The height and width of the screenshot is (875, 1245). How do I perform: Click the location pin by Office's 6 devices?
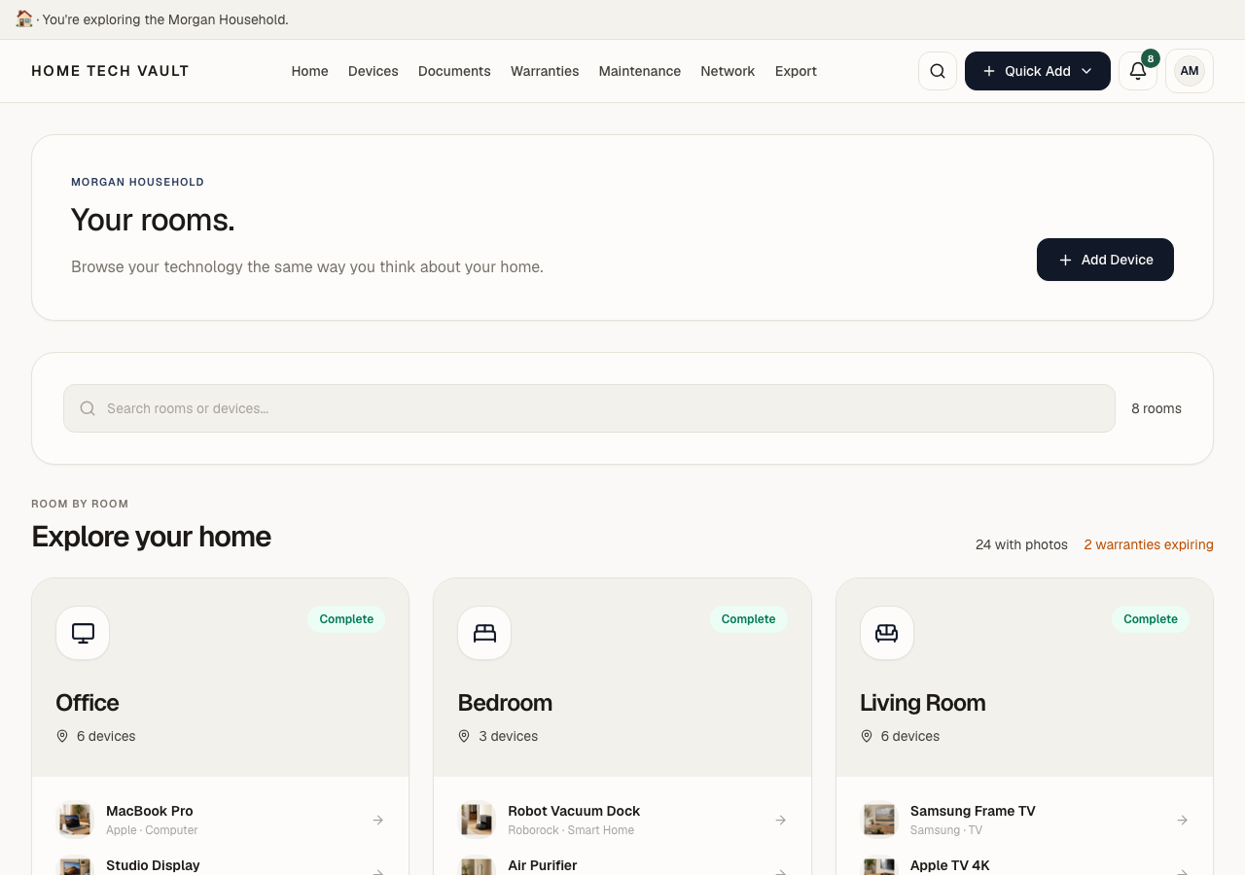pos(62,736)
